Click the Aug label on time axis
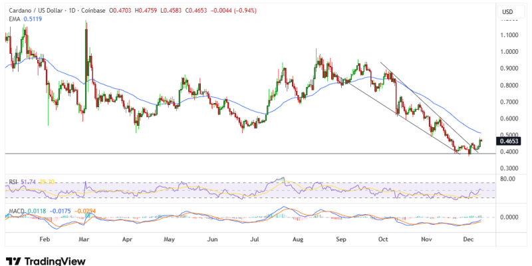Viewport: 532px width, 266px height. click(297, 237)
